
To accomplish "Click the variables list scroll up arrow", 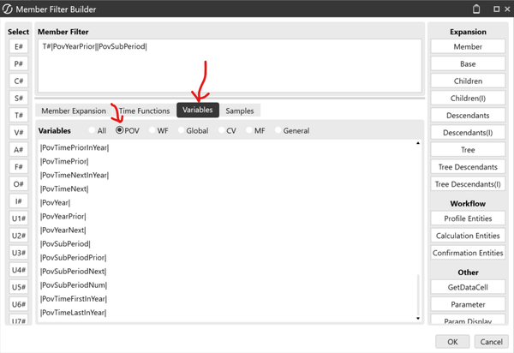I will point(418,143).
